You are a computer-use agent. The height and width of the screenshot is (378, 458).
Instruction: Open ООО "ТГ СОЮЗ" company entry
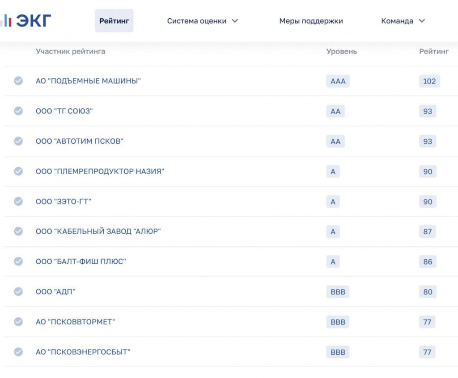[x=64, y=111]
